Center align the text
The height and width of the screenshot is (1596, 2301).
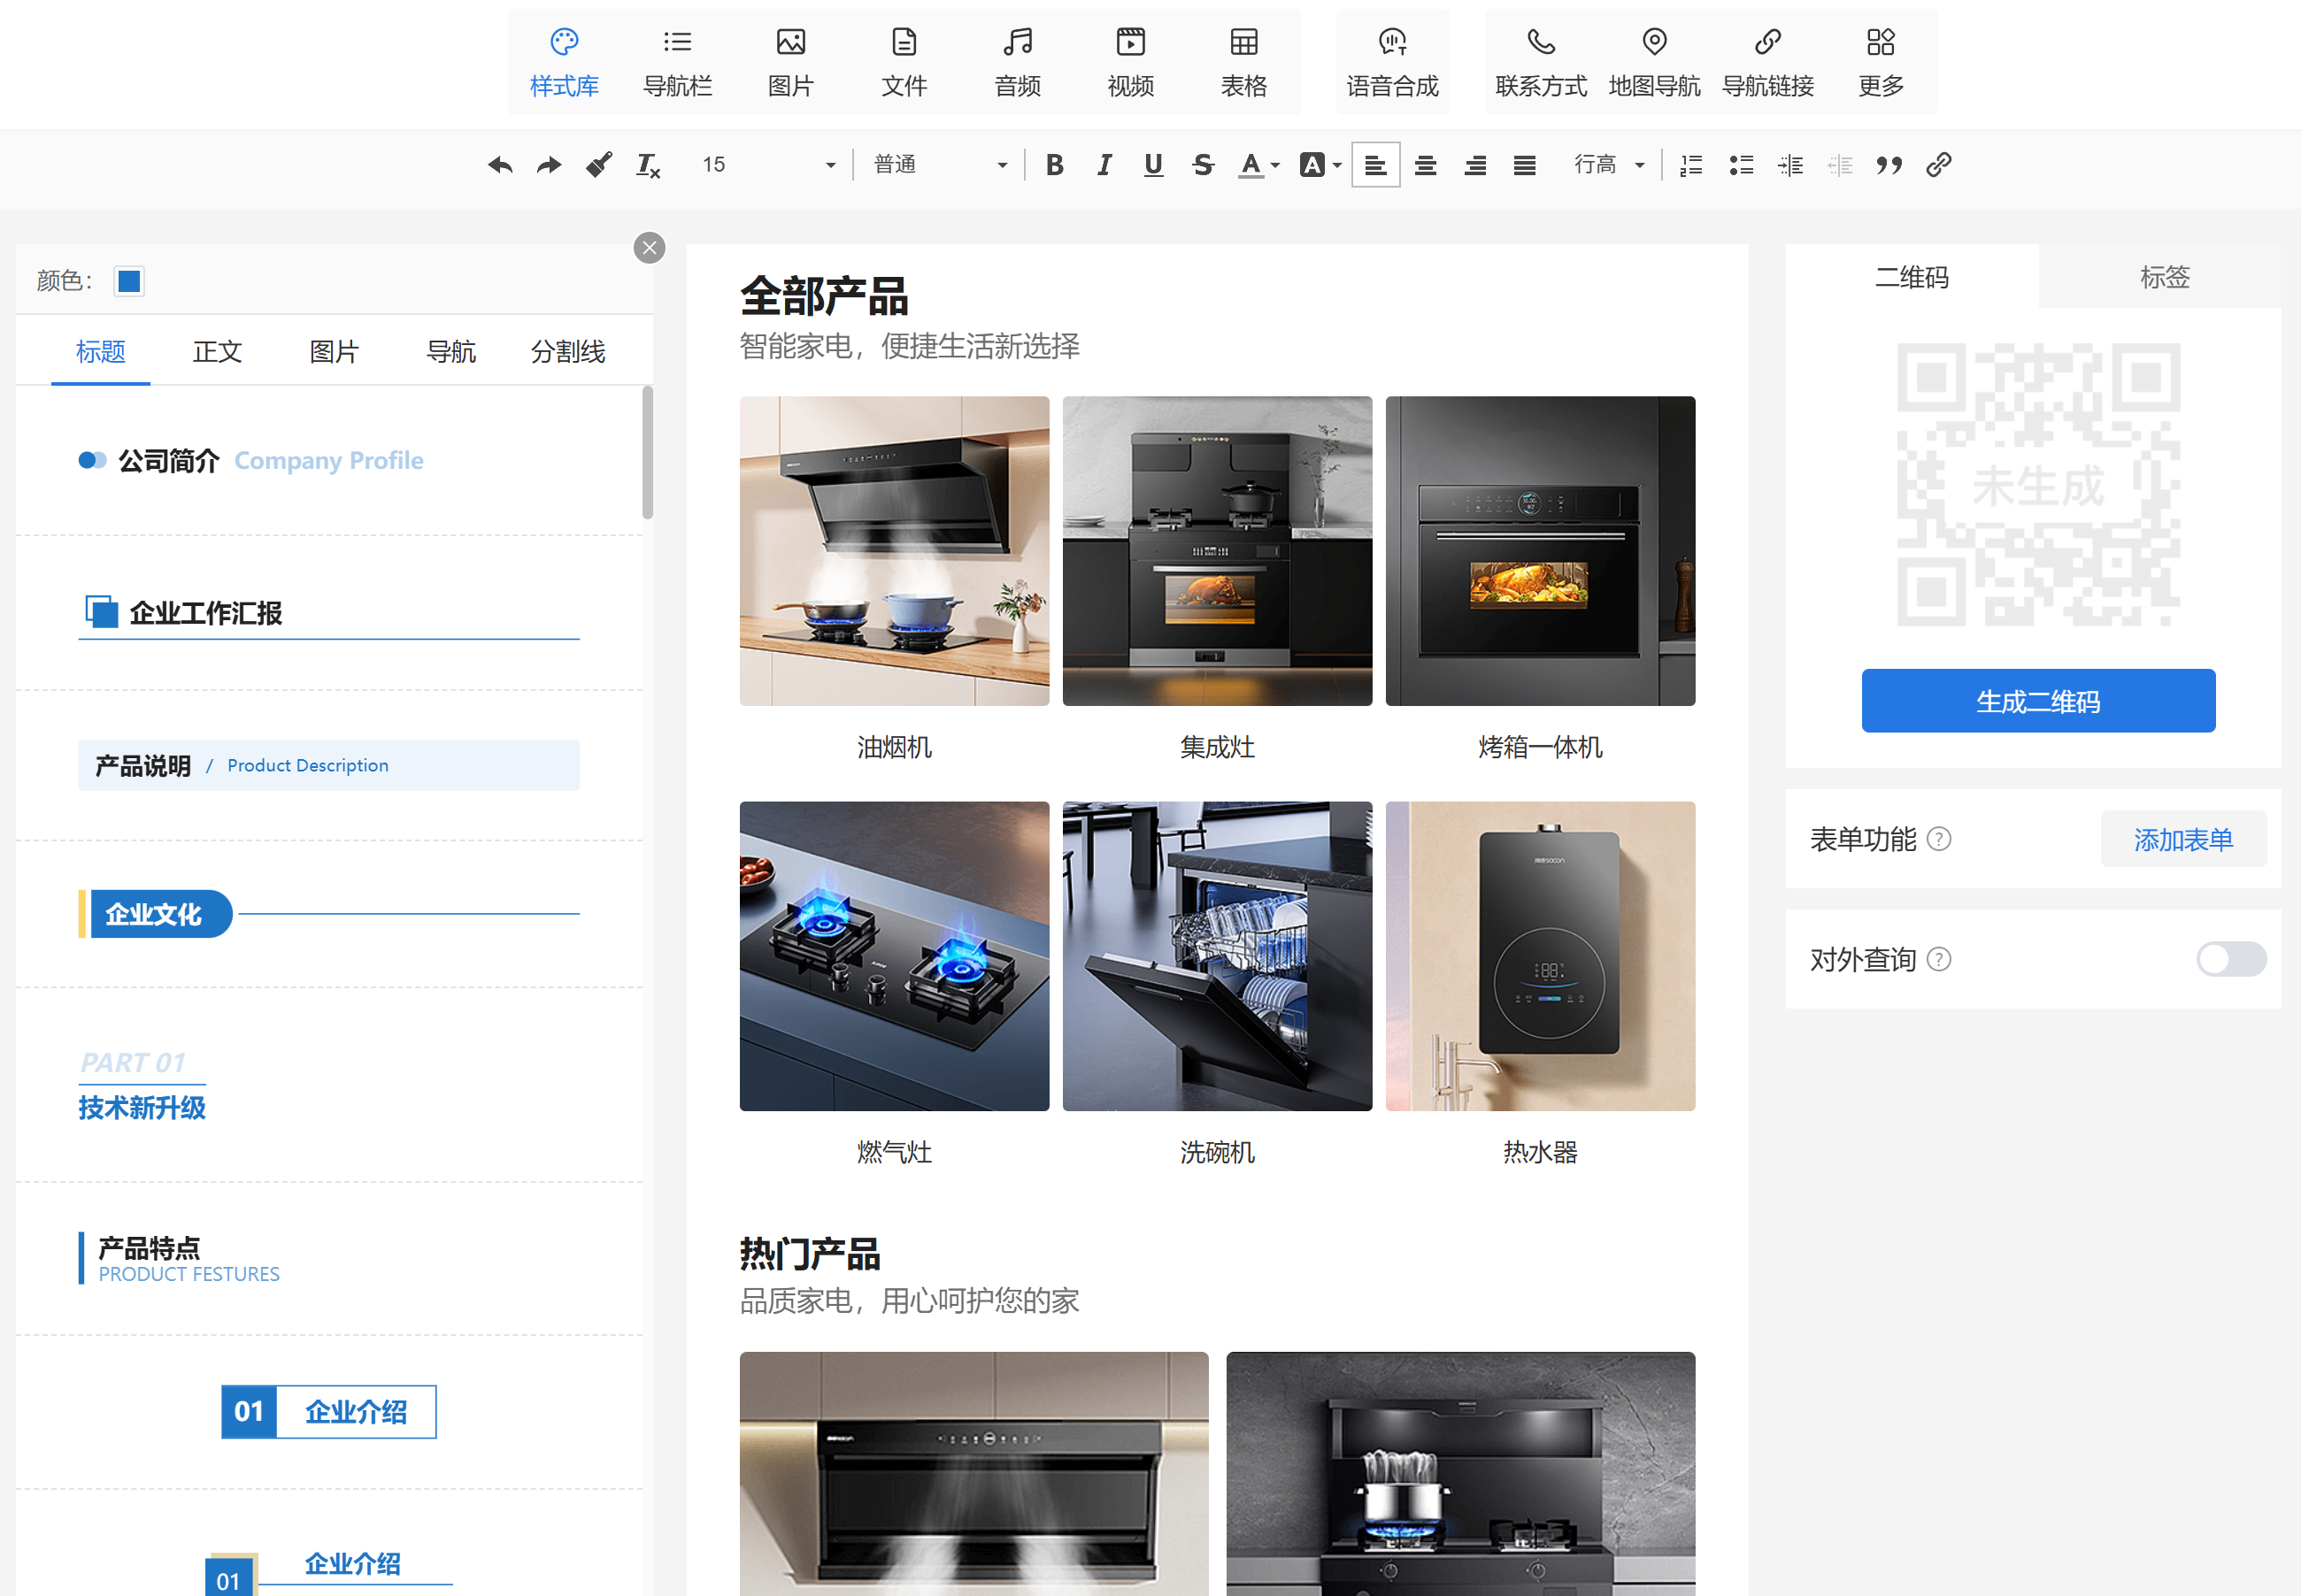coord(1426,165)
